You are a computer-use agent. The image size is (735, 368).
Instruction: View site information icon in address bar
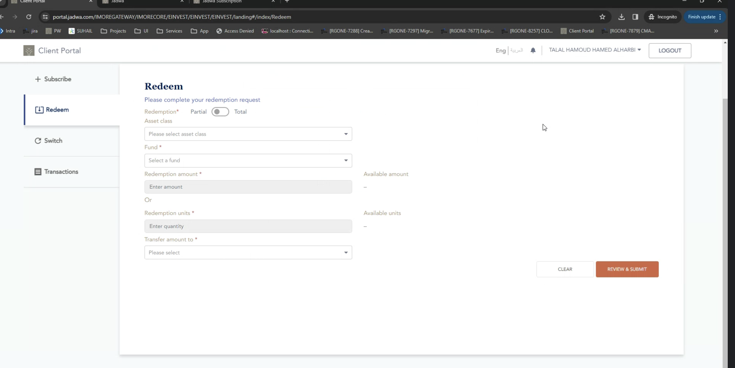(45, 17)
